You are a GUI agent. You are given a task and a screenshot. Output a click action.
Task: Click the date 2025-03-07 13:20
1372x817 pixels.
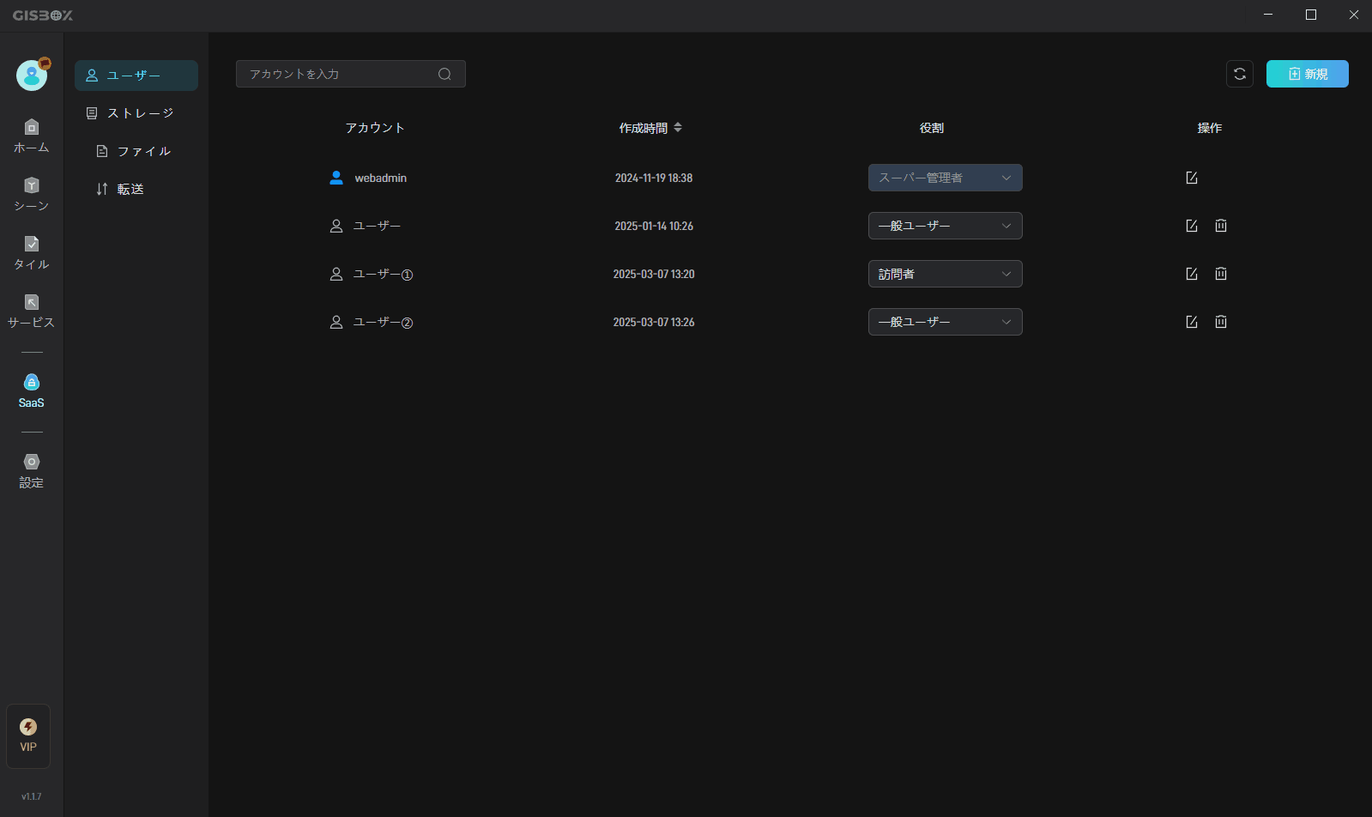point(654,274)
